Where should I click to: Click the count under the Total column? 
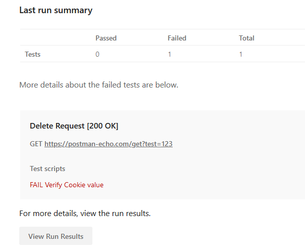[241, 54]
